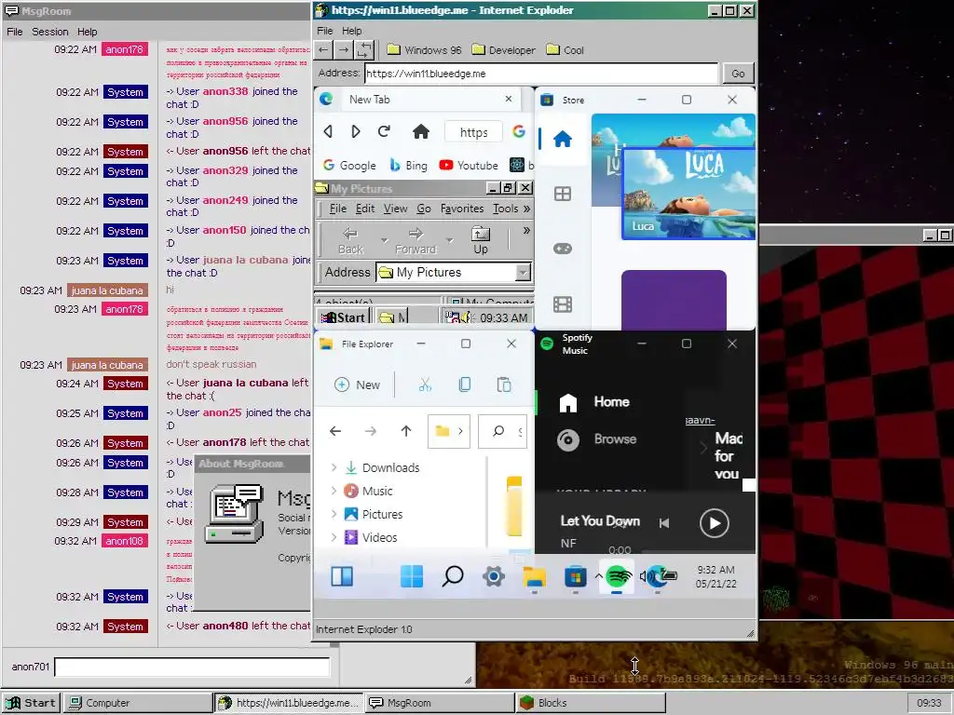Viewport: 954px width, 715px height.
Task: Click the Spotify previous track button
Action: click(664, 523)
